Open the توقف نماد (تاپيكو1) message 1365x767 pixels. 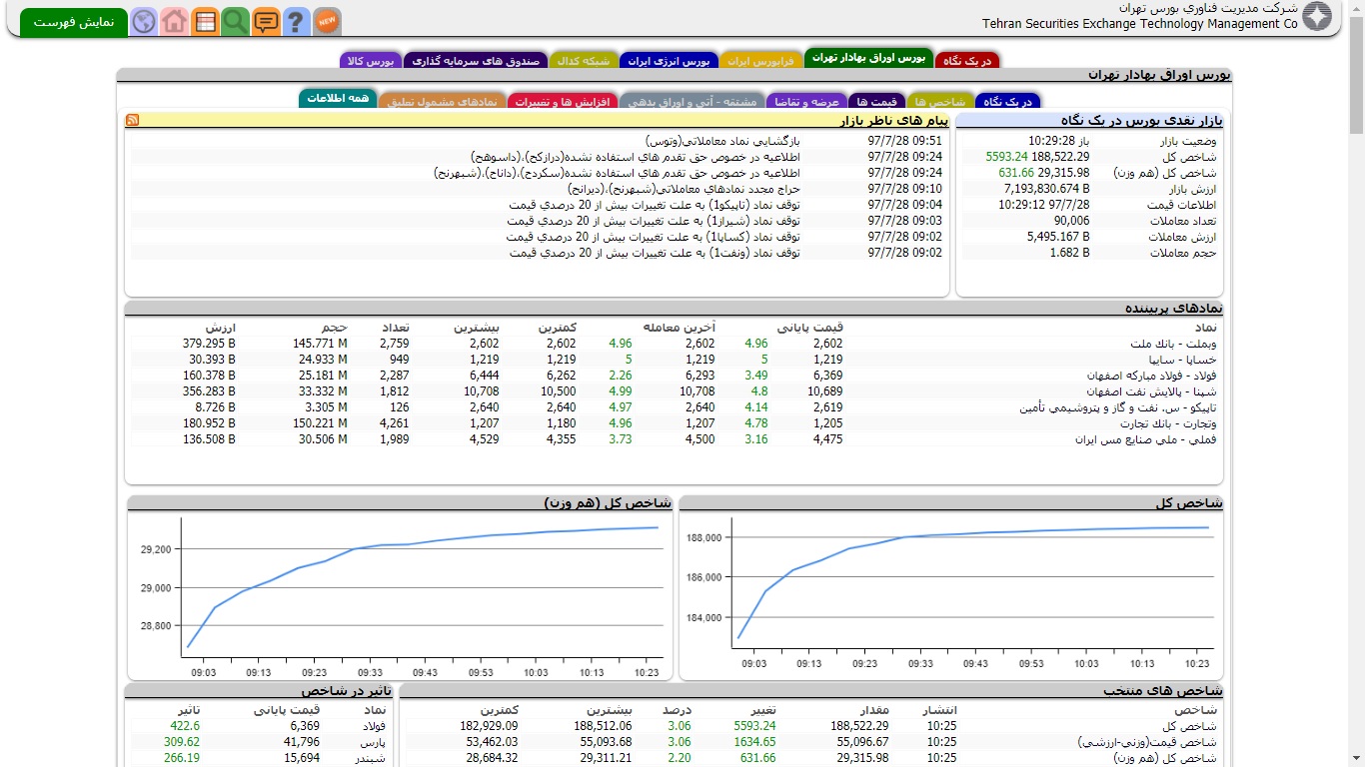[x=654, y=205]
